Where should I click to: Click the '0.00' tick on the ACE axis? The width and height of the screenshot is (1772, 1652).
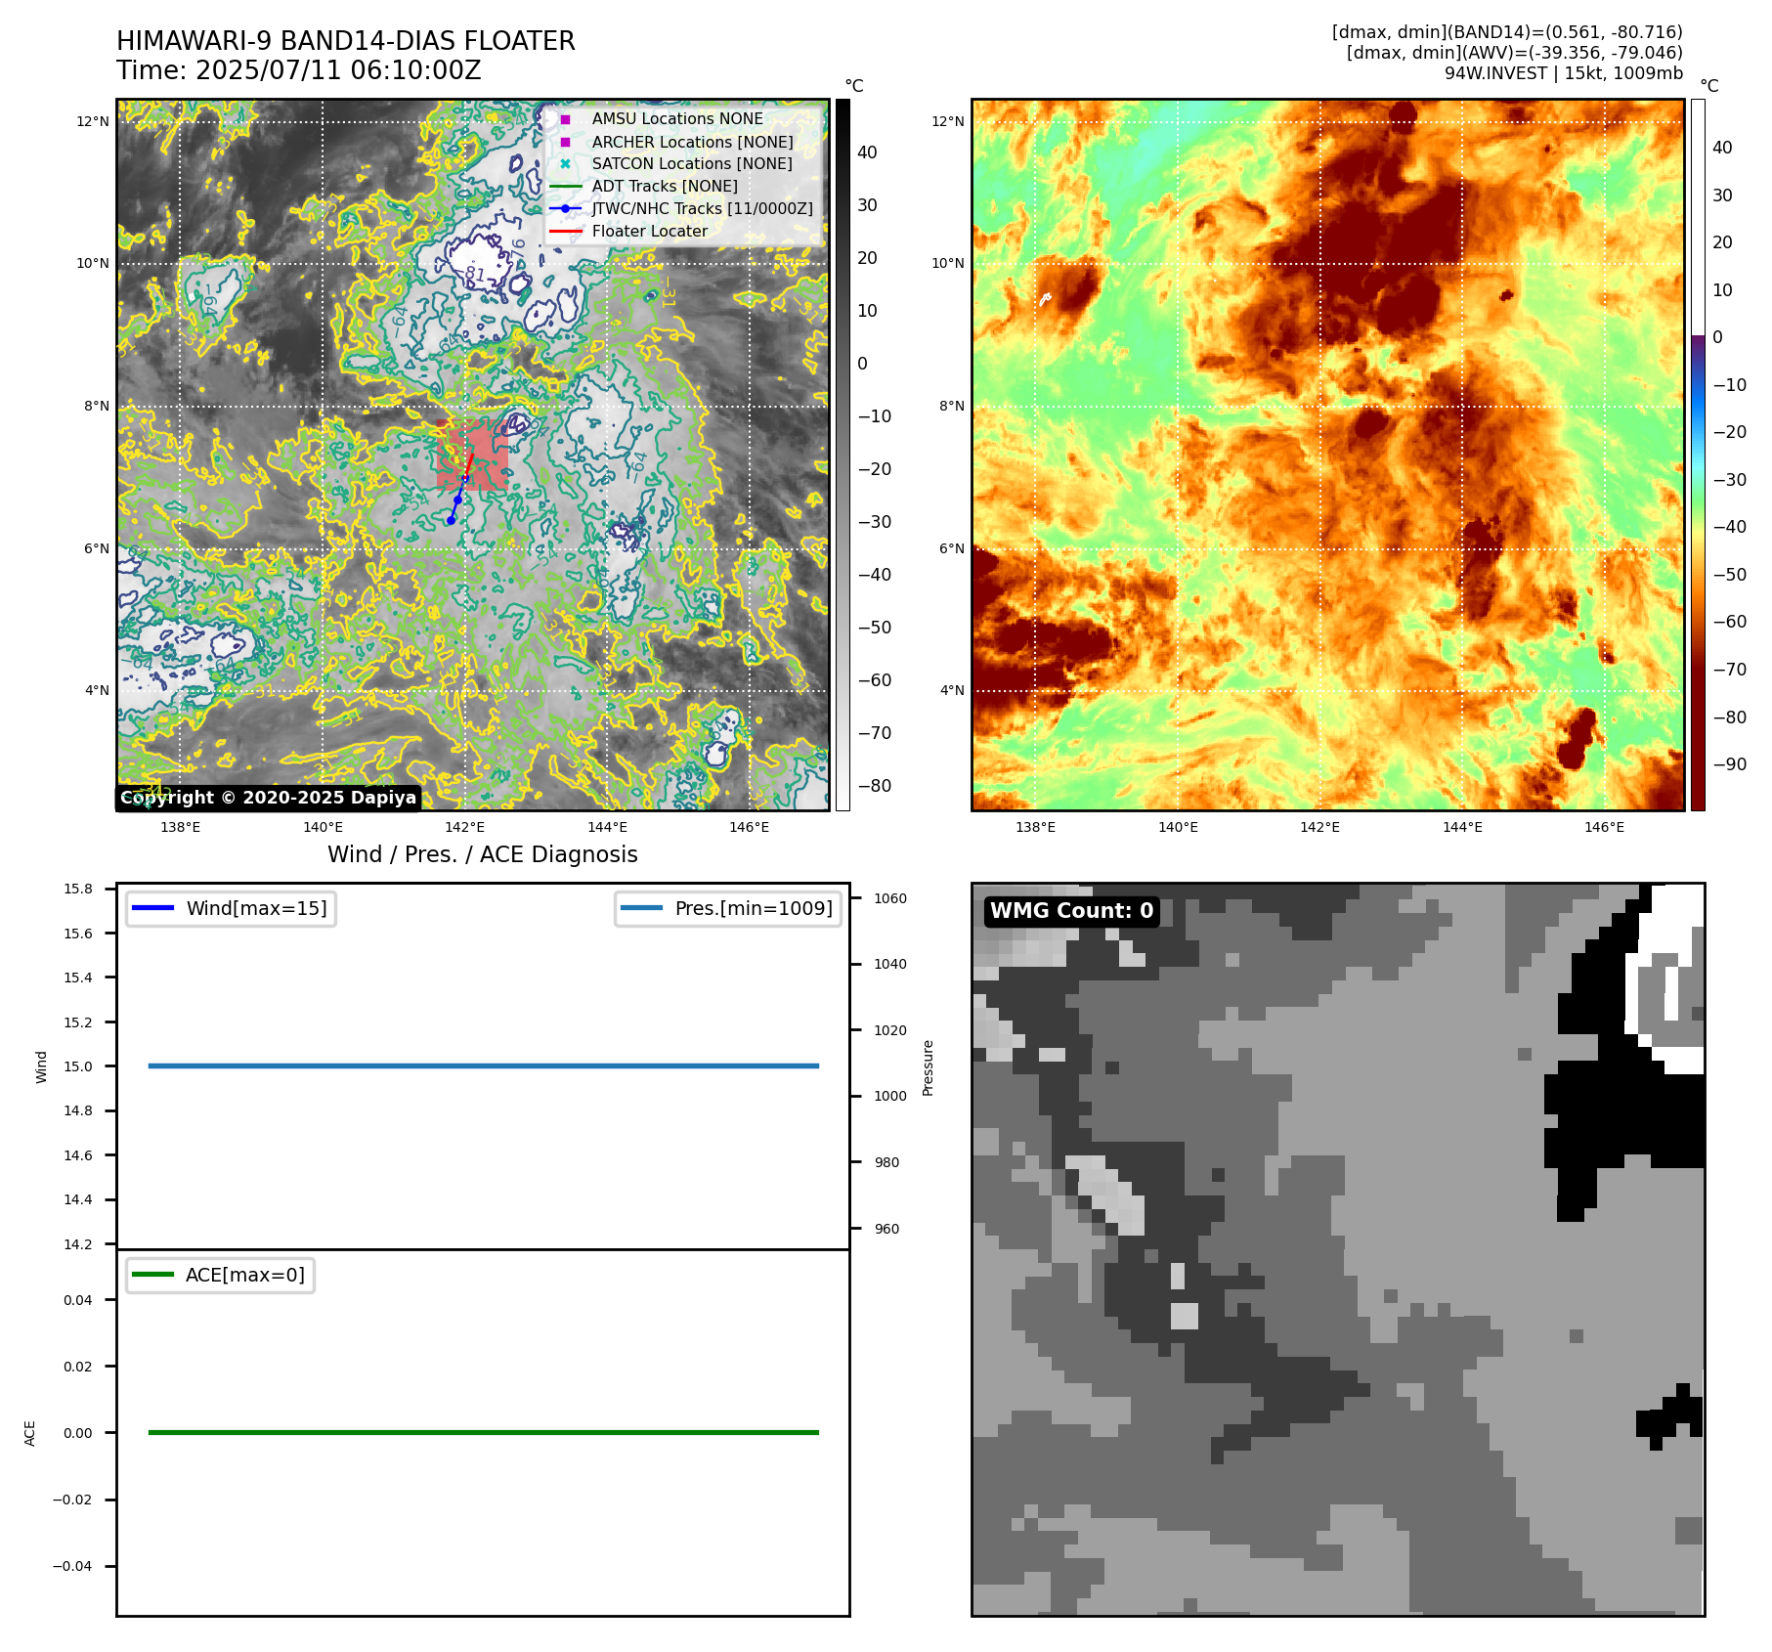[78, 1433]
